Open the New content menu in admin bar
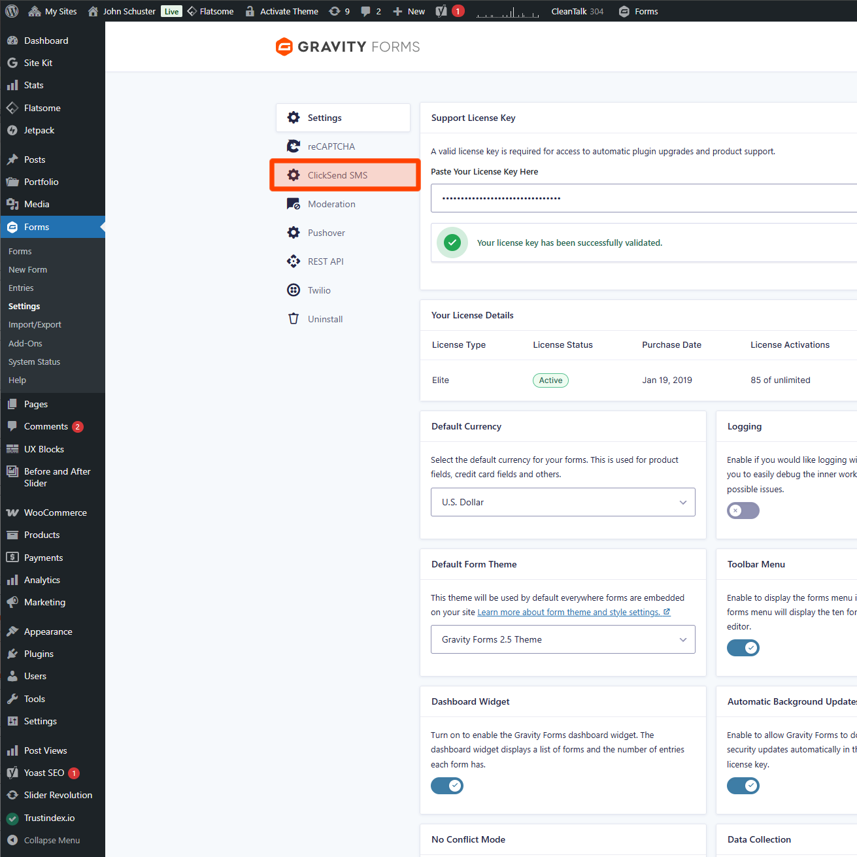The image size is (857, 857). (409, 11)
